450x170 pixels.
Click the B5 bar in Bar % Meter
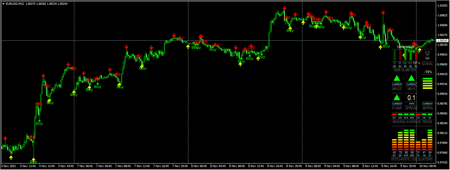(394, 55)
